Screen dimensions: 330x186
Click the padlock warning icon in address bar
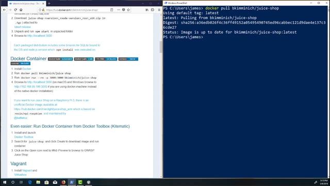(43, 10)
